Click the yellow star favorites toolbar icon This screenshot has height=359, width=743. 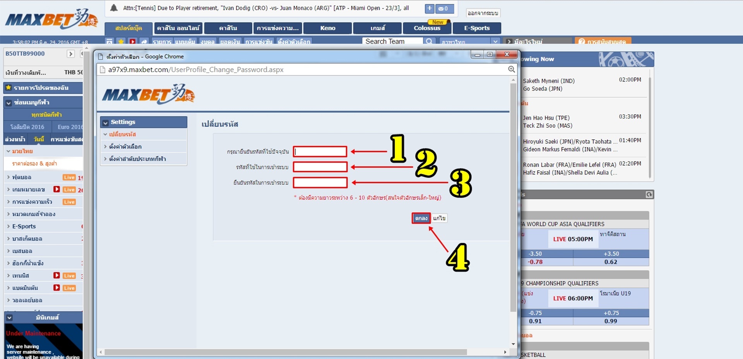(x=121, y=41)
